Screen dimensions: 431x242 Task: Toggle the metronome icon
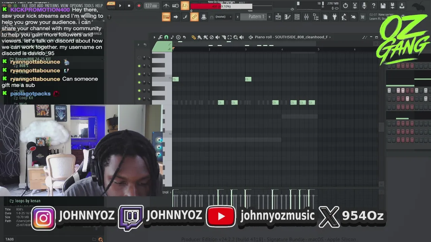[x=166, y=6]
